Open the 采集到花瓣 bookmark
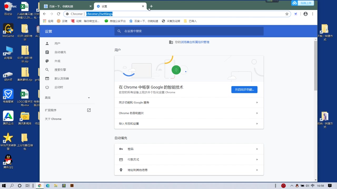Screen dimensions: 337x189 tap(171, 21)
